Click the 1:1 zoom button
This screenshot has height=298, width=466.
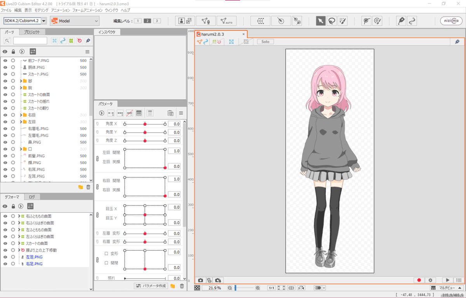click(x=271, y=288)
